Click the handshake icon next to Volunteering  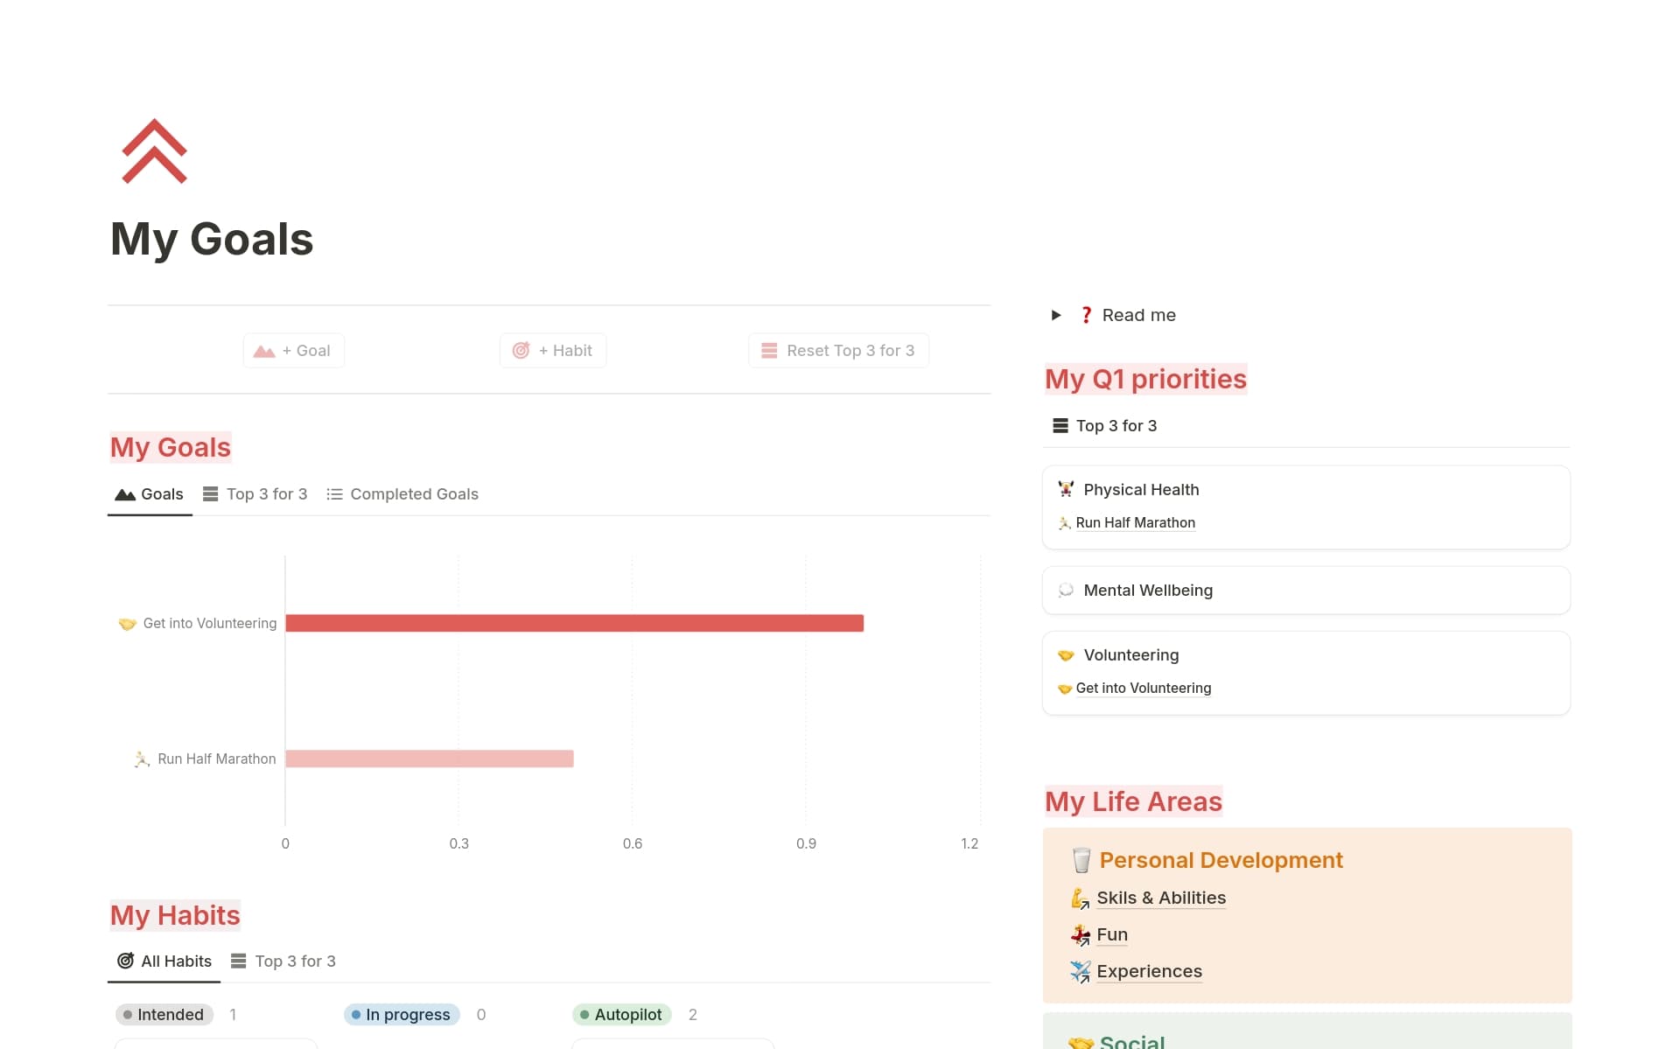pyautogui.click(x=1065, y=654)
